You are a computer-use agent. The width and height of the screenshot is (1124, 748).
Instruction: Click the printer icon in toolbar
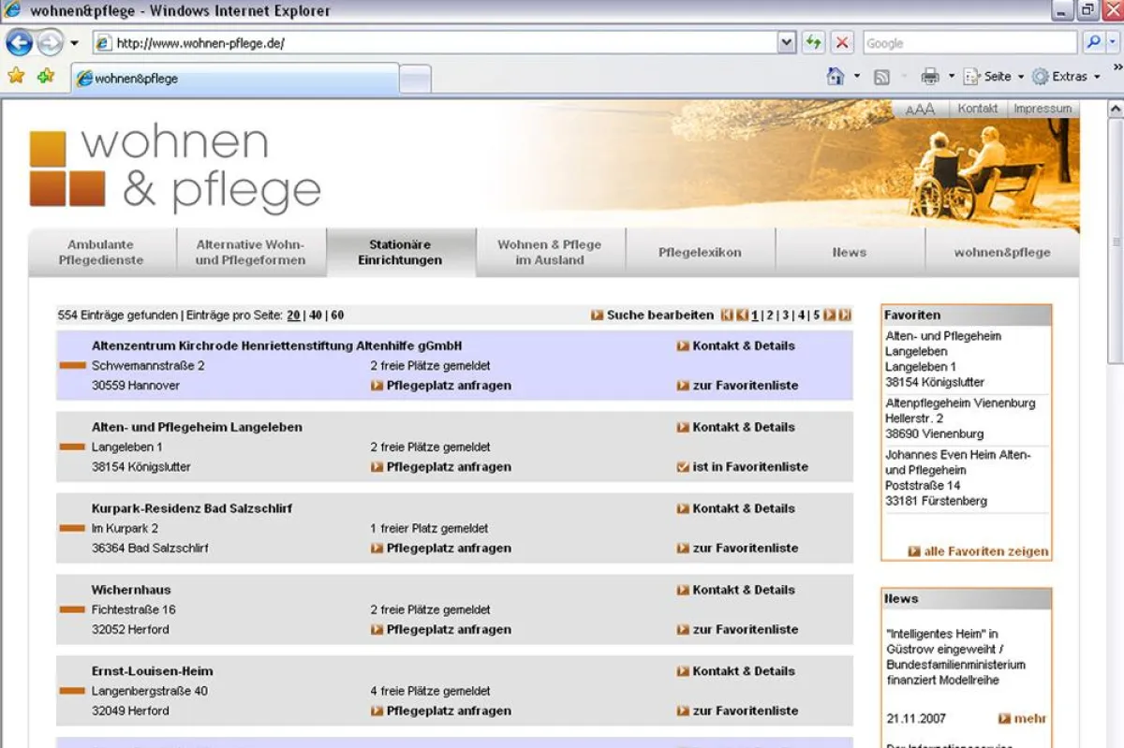click(929, 77)
